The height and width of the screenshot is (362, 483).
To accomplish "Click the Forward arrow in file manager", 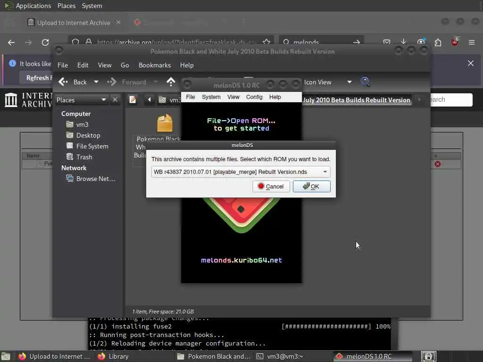I will 112,82.
